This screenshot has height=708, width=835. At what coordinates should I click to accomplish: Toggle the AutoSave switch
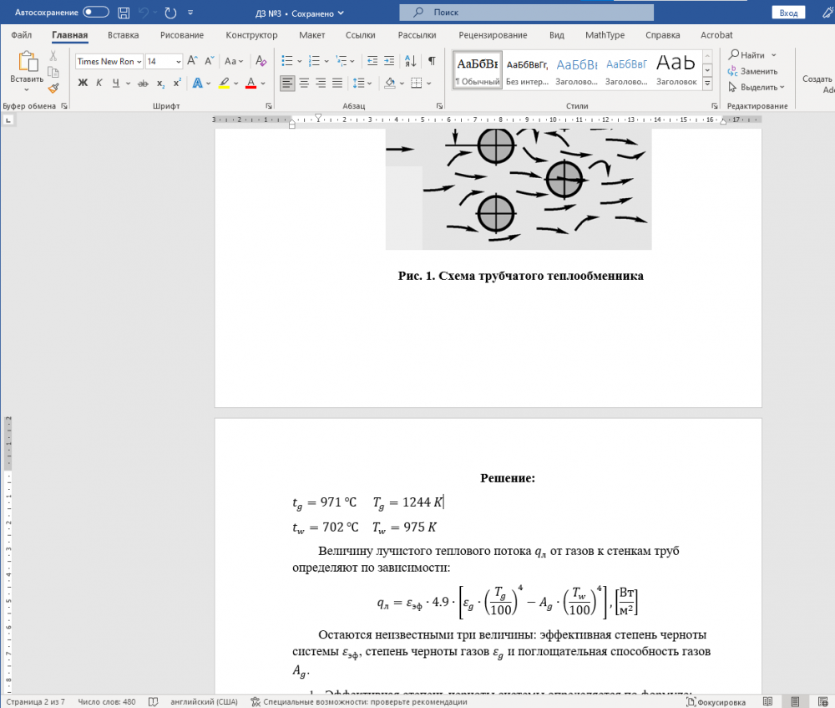[x=96, y=13]
